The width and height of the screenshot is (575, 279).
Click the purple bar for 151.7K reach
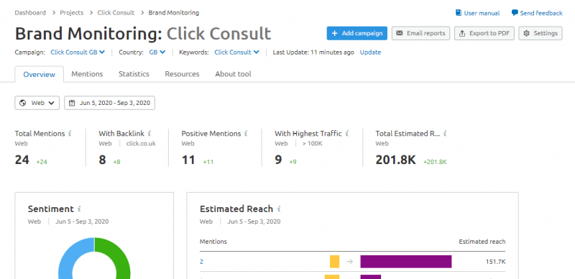[x=406, y=262]
